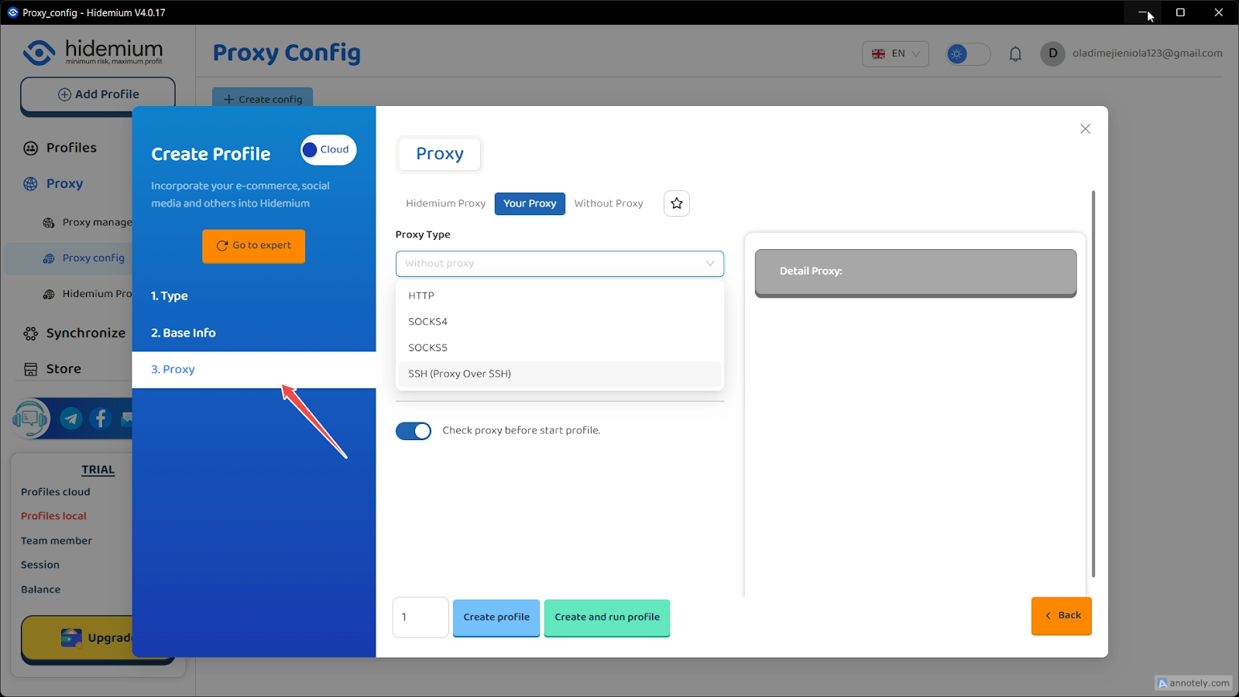The width and height of the screenshot is (1239, 697).
Task: Open Profiles in sidebar
Action: click(x=71, y=148)
